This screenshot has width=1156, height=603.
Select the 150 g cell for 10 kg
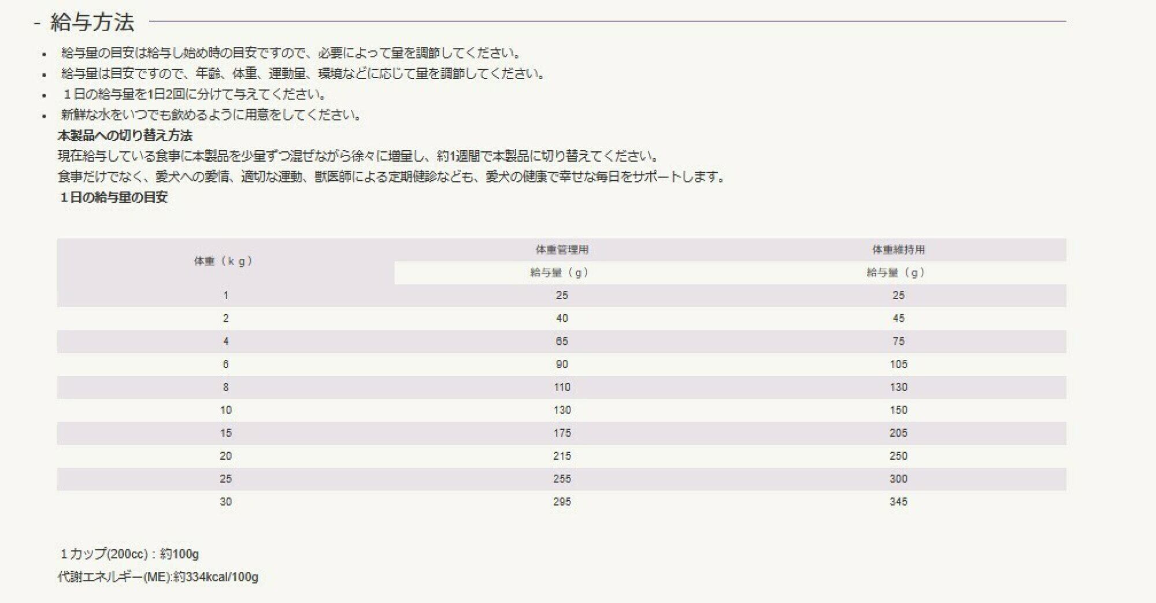pyautogui.click(x=898, y=410)
